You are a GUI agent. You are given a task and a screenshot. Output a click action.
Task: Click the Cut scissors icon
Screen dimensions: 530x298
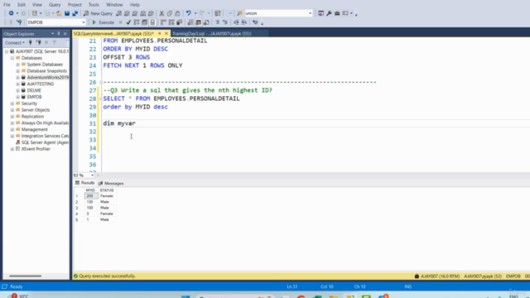[161, 13]
